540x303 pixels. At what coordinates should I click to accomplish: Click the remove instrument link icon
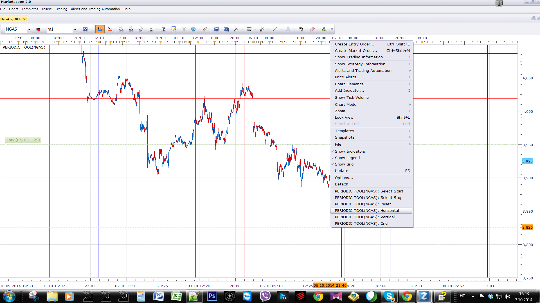pos(38,29)
